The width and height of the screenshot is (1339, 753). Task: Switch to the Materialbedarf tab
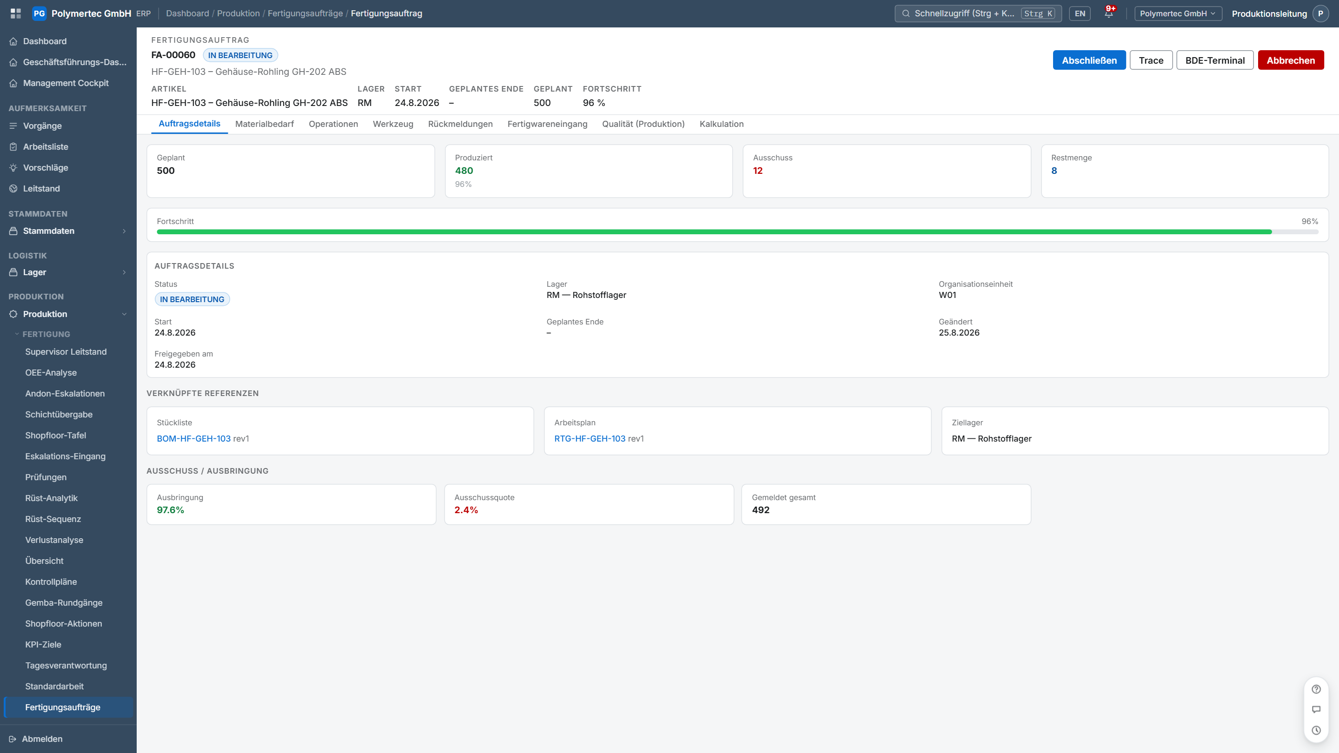(x=265, y=124)
